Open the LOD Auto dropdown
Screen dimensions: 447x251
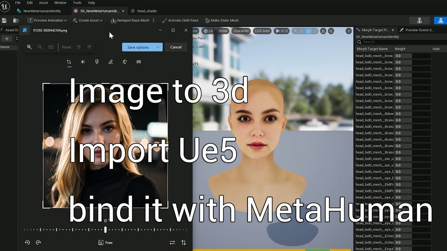[x=262, y=31]
